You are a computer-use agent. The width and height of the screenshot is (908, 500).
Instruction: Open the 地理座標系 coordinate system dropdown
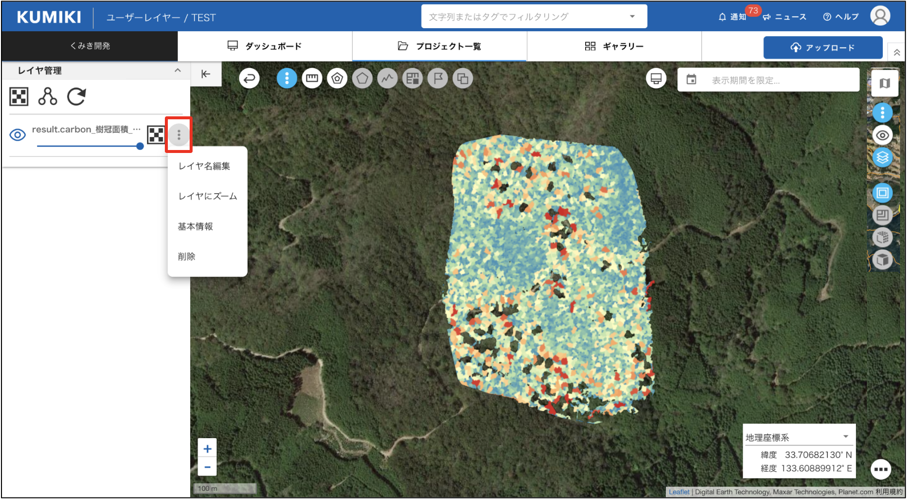click(x=846, y=437)
